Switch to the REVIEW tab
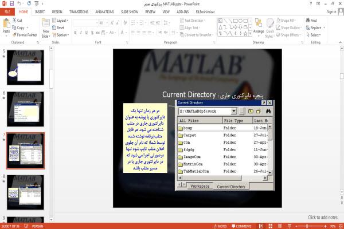344x229 pixels. (150, 12)
